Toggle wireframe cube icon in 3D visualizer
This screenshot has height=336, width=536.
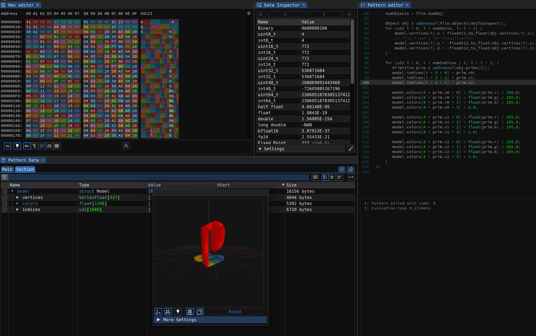click(x=200, y=311)
